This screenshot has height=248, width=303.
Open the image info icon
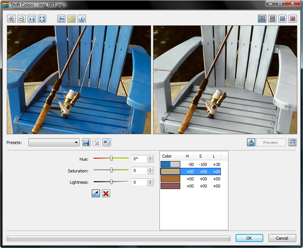click(x=82, y=19)
